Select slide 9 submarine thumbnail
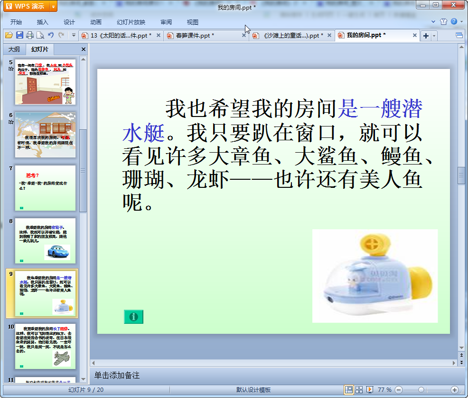468x398 pixels. (46, 294)
